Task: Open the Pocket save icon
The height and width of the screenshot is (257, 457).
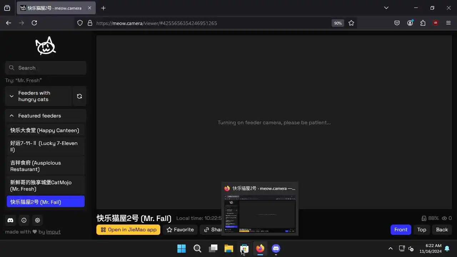Action: click(397, 23)
